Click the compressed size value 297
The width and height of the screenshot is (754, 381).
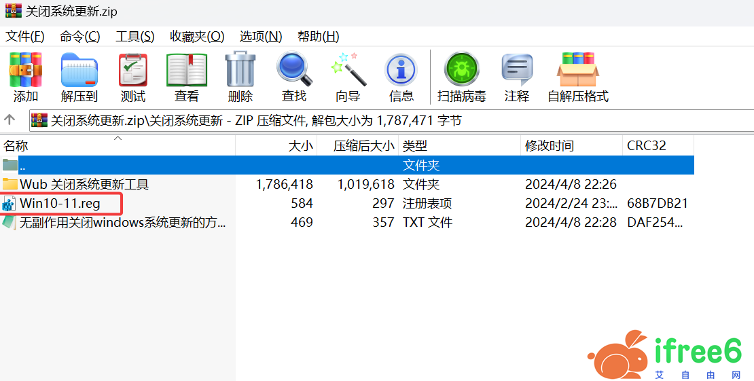point(383,204)
